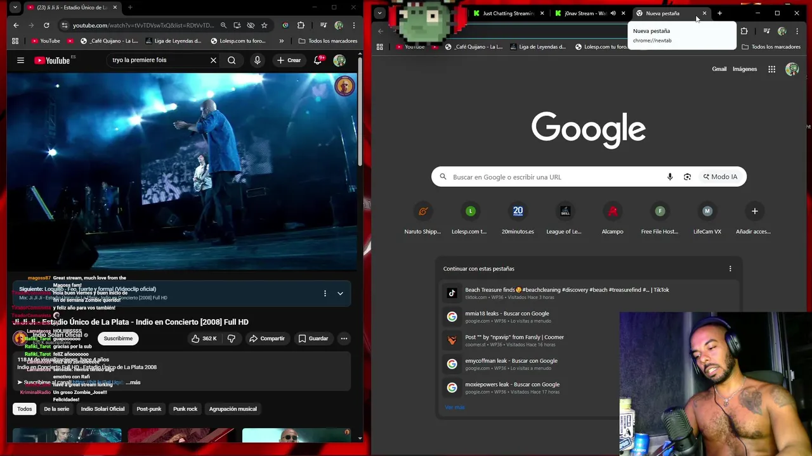The image size is (812, 456).
Task: Open the Alcampo shortcut
Action: [612, 218]
